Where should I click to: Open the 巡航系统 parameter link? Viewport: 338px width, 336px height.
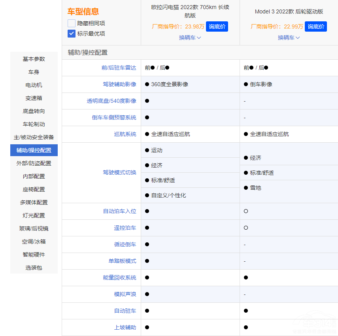tap(125, 134)
